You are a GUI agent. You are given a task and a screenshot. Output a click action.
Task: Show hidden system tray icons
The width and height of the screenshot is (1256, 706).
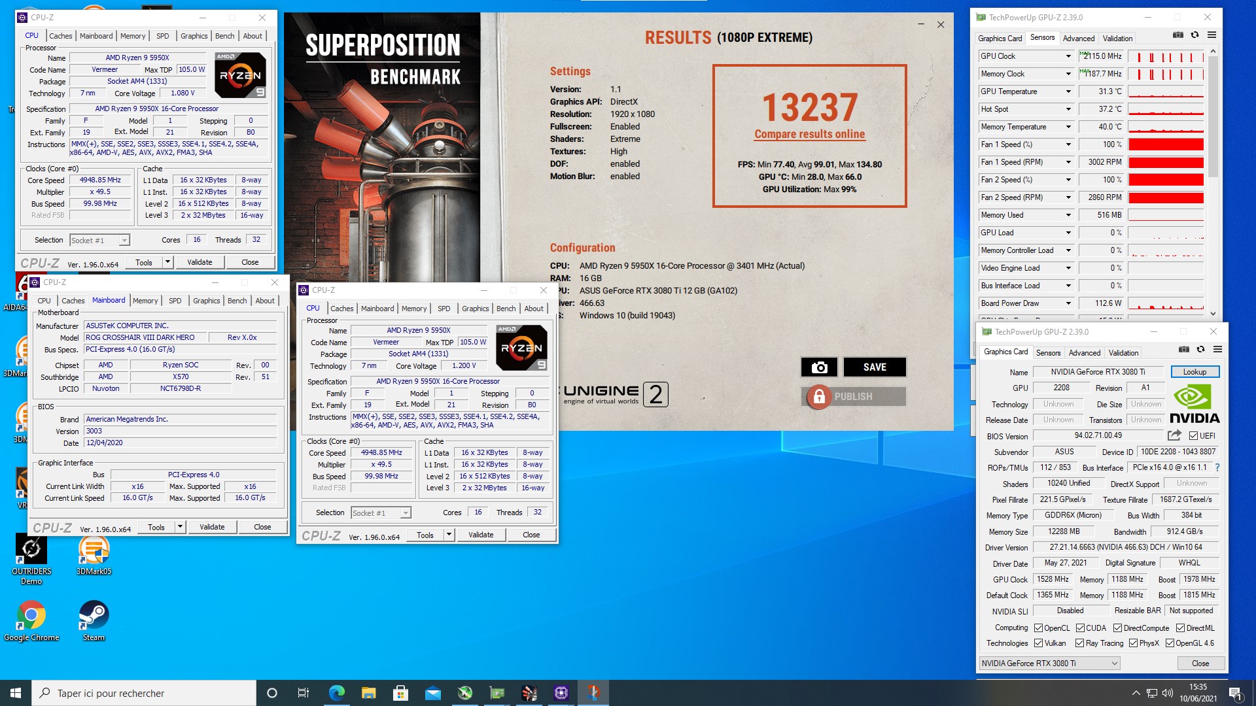click(x=1136, y=693)
